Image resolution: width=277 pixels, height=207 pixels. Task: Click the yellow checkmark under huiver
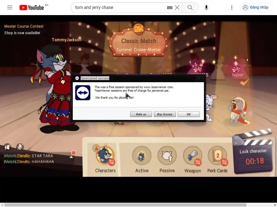pyautogui.click(x=244, y=82)
